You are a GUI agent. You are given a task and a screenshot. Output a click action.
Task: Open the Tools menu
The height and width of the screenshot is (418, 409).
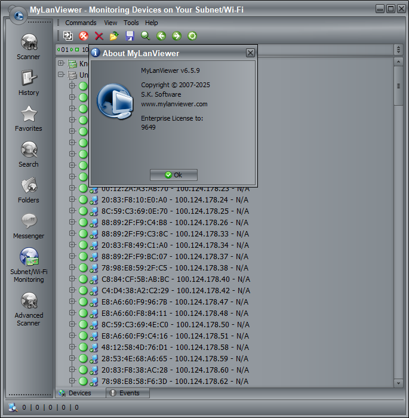131,23
